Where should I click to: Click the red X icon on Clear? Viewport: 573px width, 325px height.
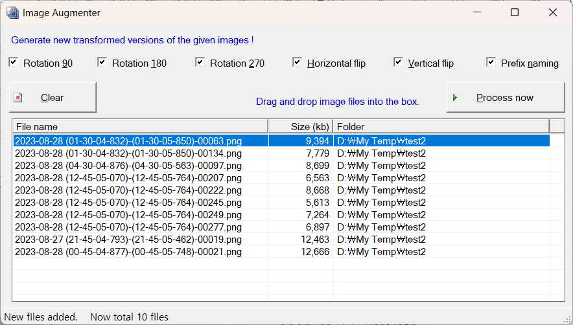point(18,98)
